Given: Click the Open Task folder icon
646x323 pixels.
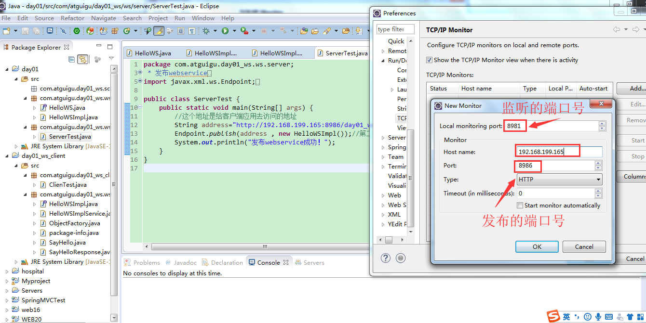Looking at the screenshot, I should 315,31.
